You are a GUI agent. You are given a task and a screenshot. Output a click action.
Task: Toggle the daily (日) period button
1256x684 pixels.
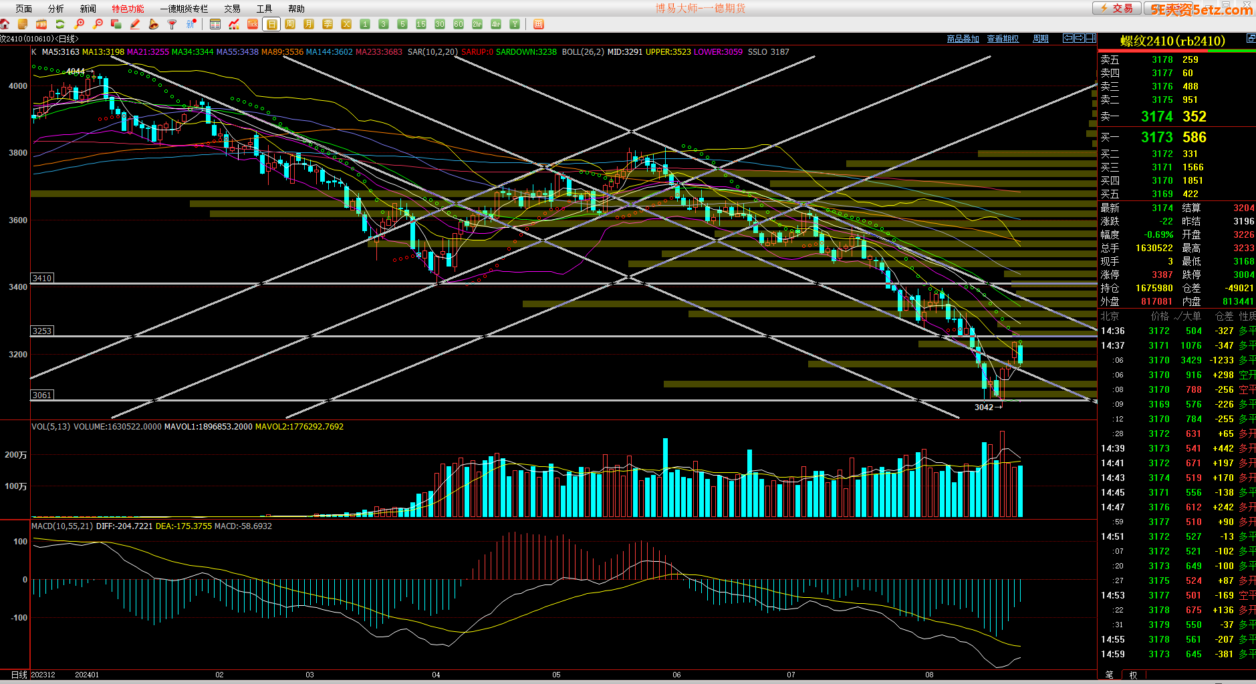pos(271,24)
